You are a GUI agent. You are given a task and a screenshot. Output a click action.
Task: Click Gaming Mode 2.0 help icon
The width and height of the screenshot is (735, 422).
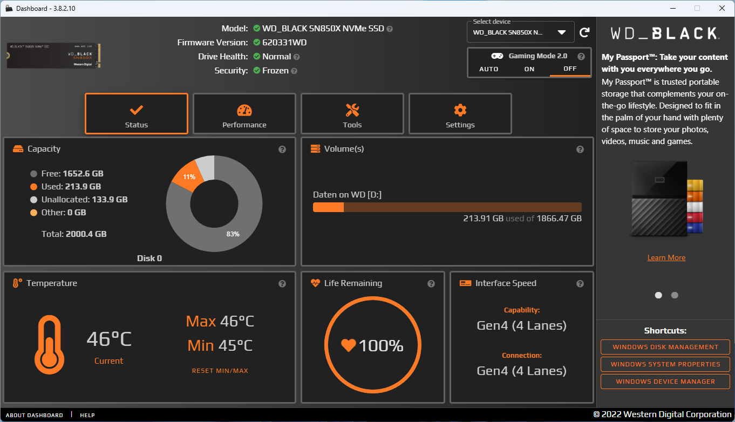coord(581,56)
